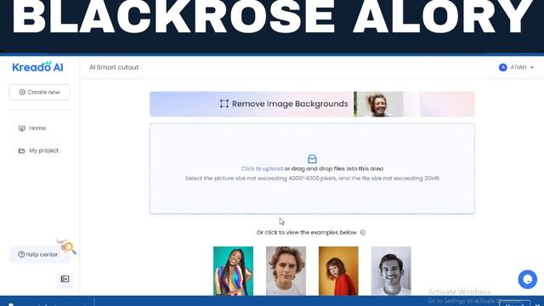Select the curly-haired young man example

286,271
